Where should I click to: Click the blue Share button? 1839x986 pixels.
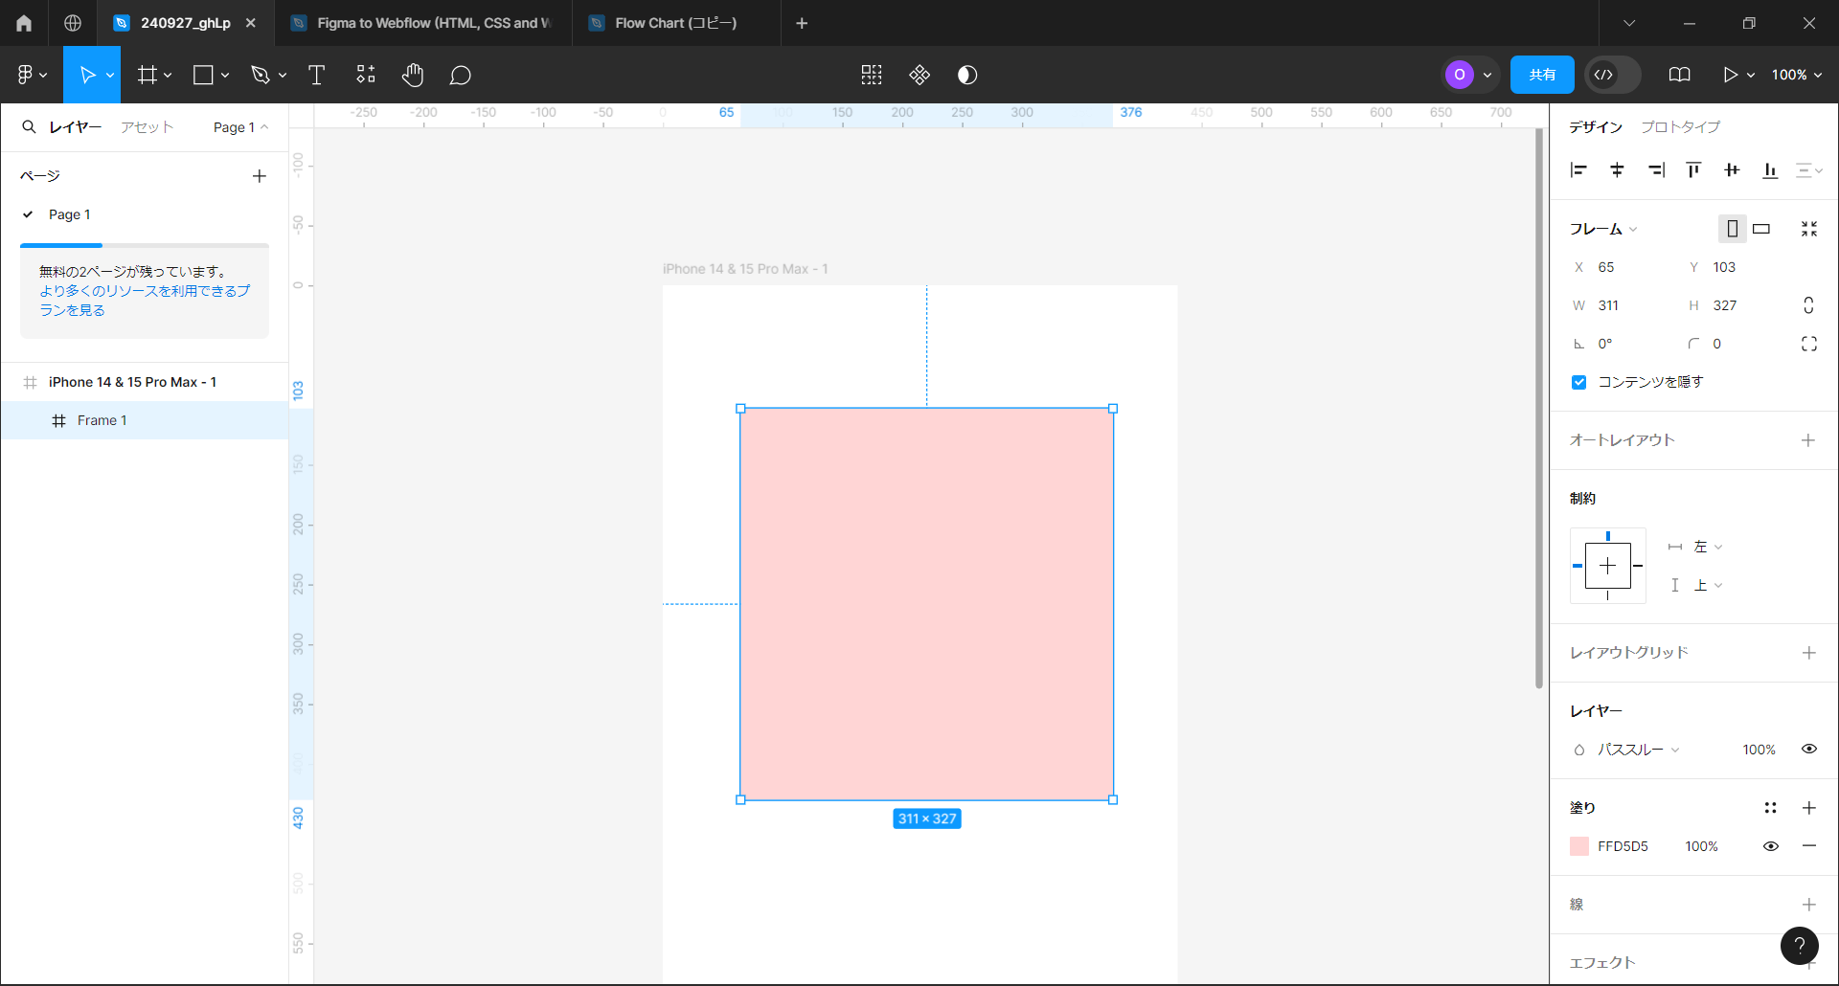pos(1542,75)
